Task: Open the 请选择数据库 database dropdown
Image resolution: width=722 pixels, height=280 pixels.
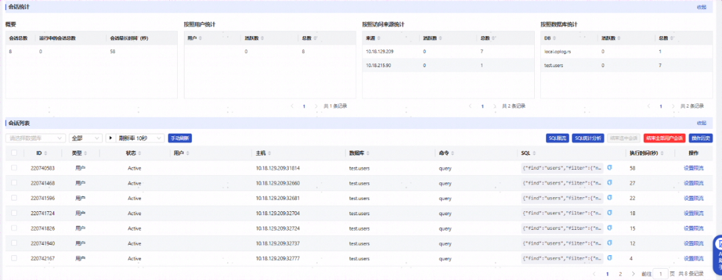Action: tap(36, 138)
